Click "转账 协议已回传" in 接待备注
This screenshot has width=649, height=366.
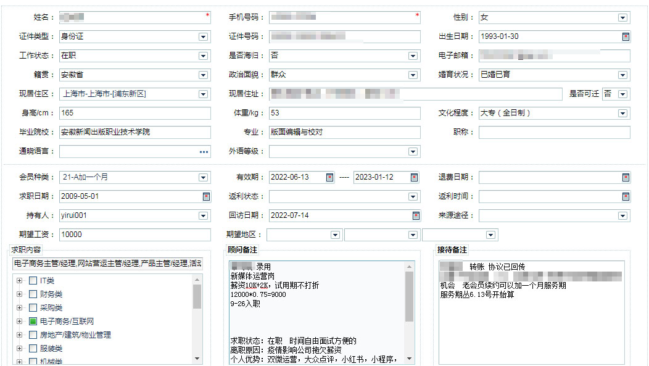(x=497, y=267)
